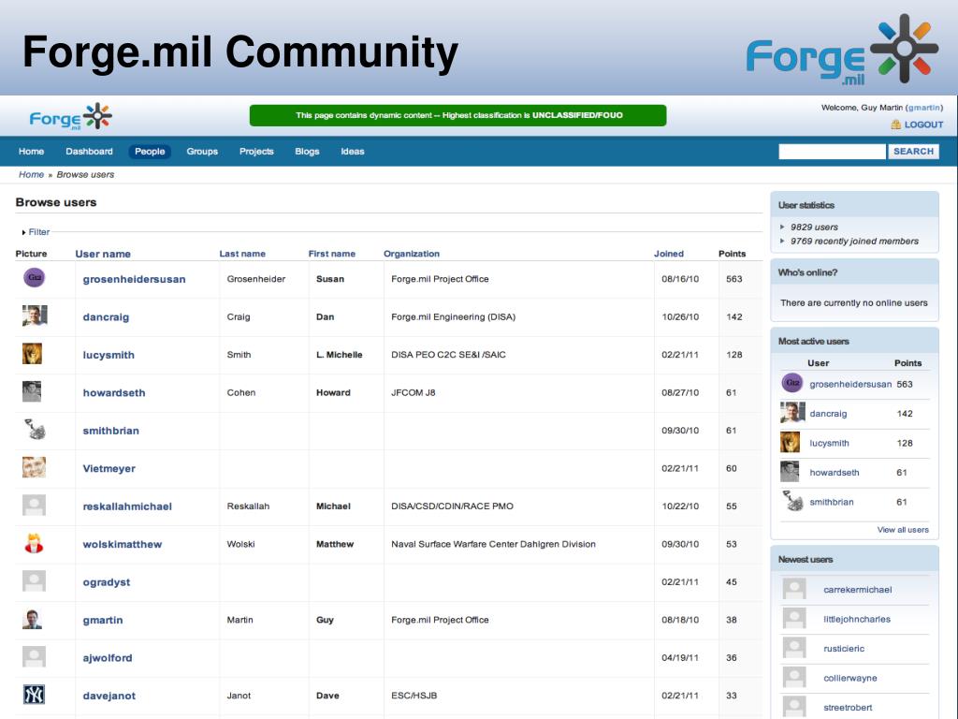Open the Projects navigation tab
The image size is (958, 719).
[x=256, y=152]
